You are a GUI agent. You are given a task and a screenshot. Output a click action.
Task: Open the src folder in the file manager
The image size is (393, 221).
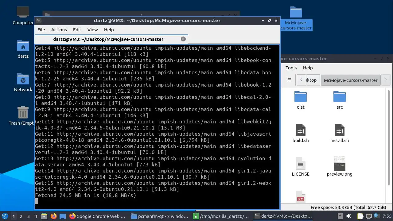coord(340,100)
